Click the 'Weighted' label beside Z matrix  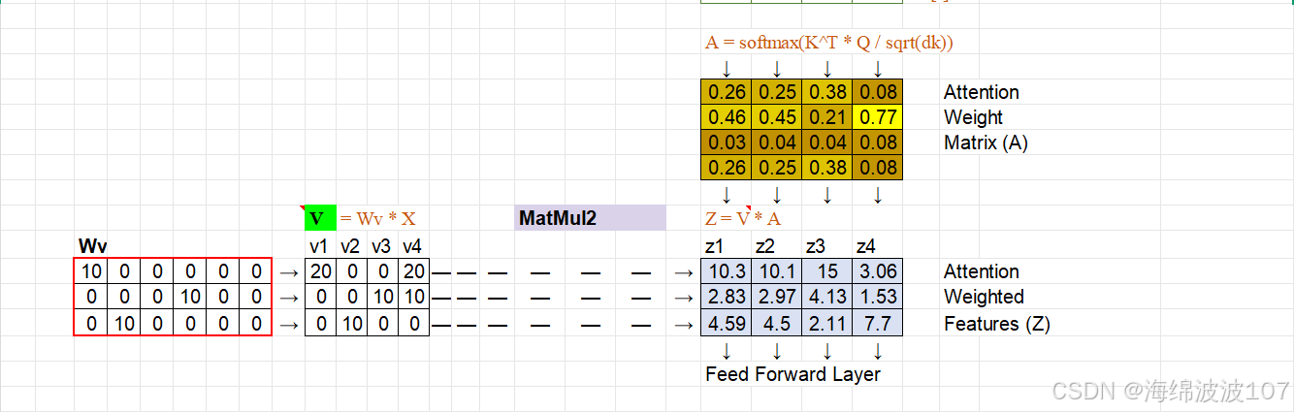point(984,297)
